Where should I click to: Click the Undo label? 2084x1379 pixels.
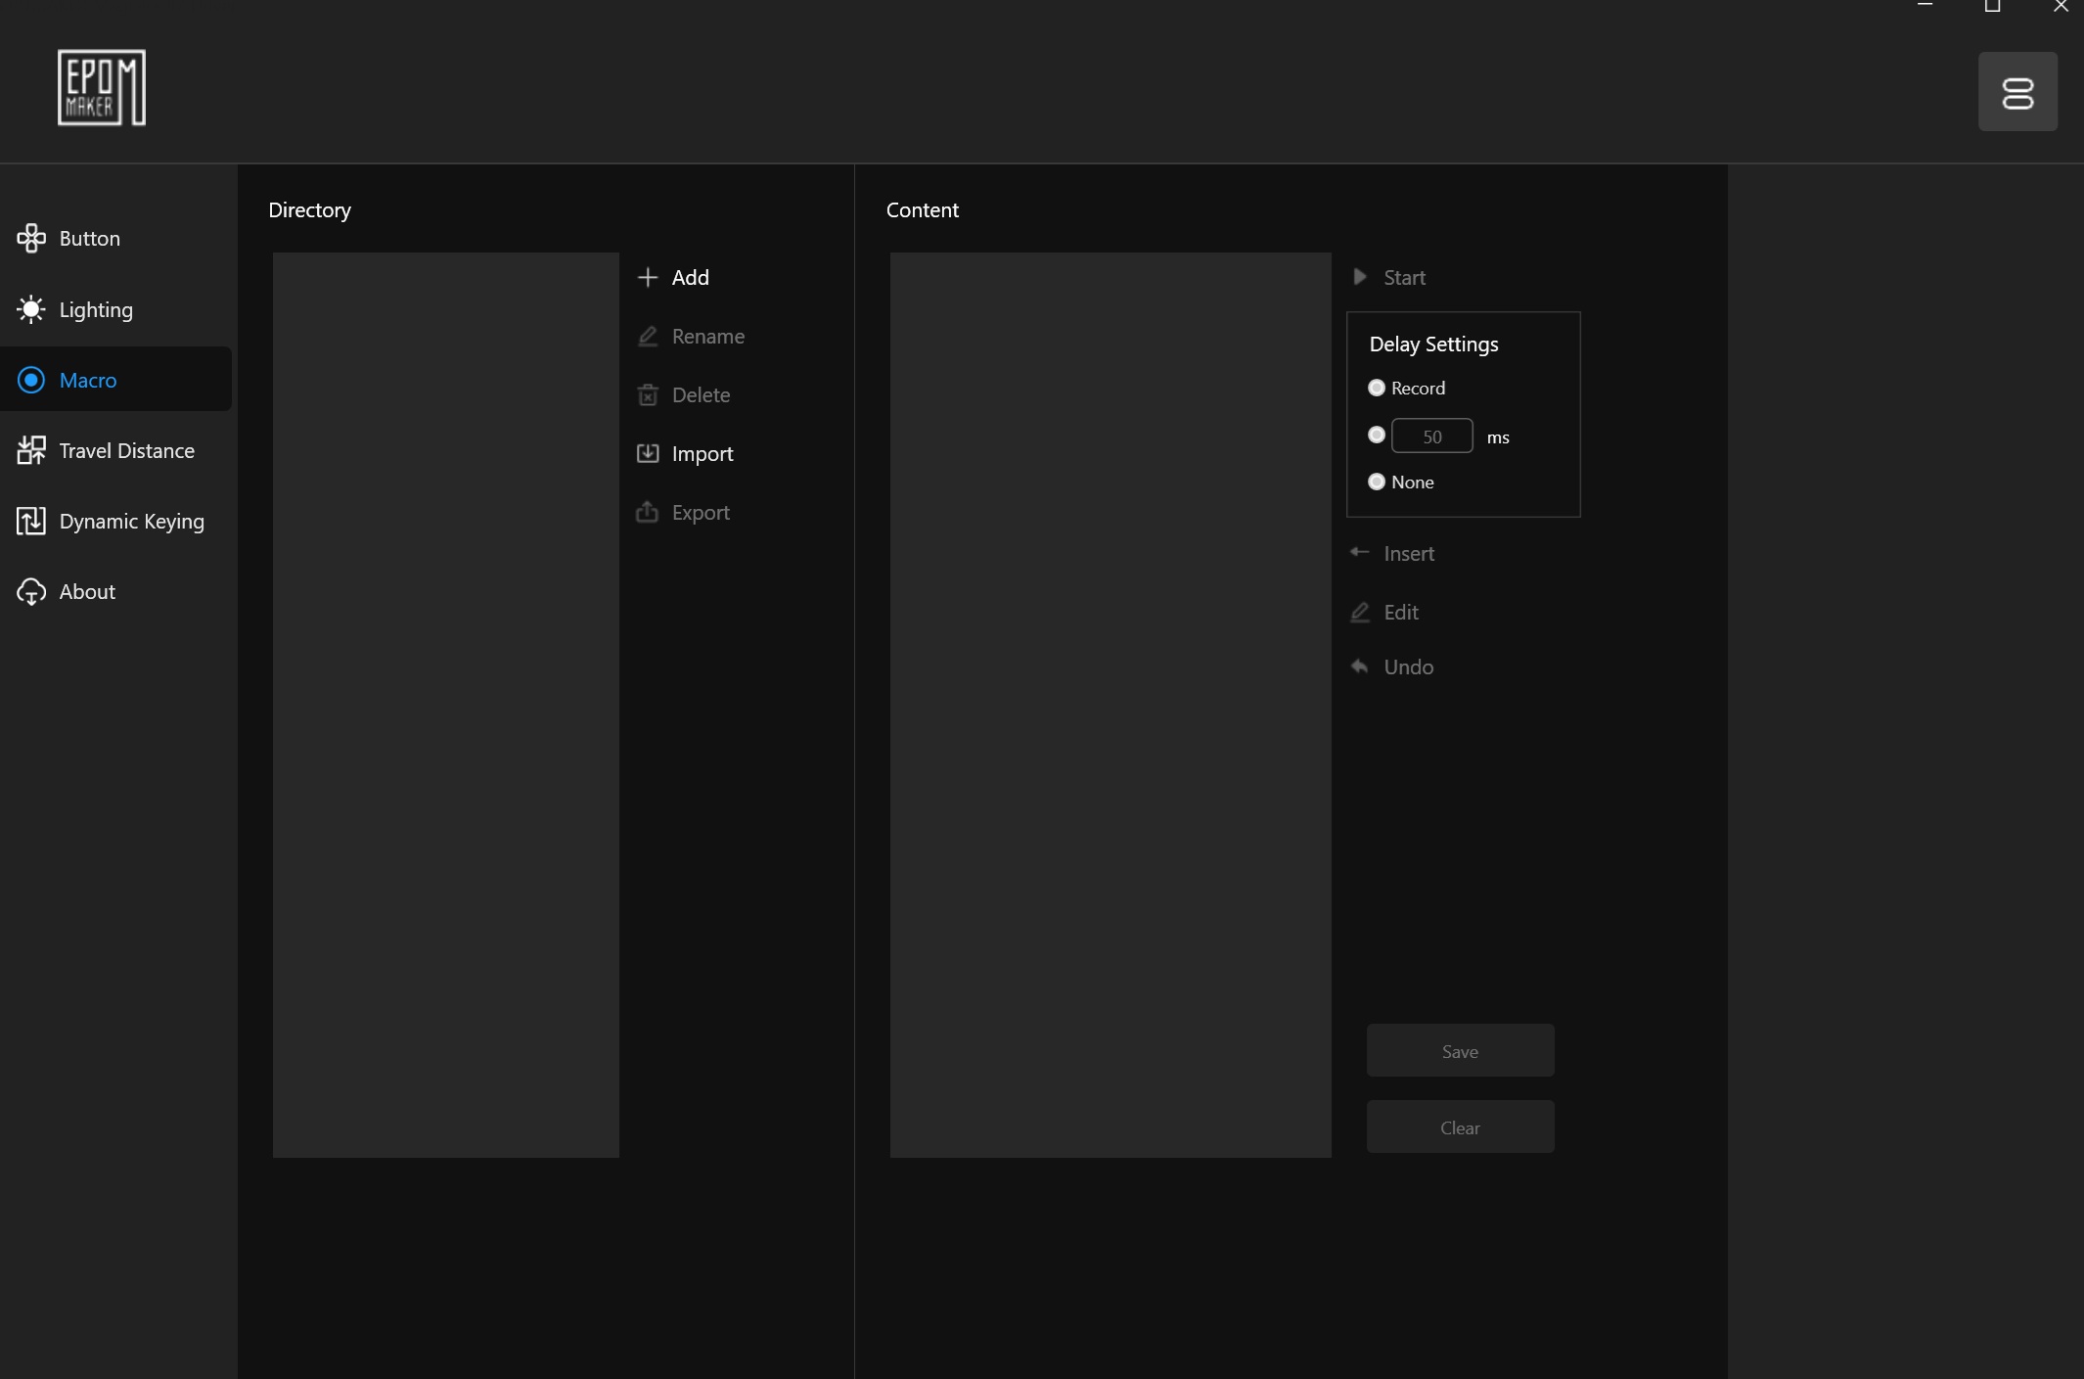[1409, 667]
